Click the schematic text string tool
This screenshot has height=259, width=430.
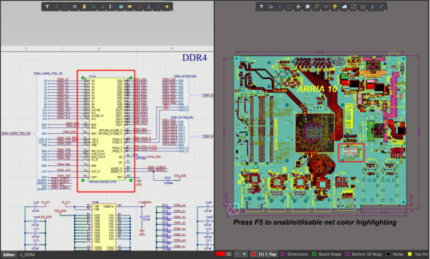point(148,7)
